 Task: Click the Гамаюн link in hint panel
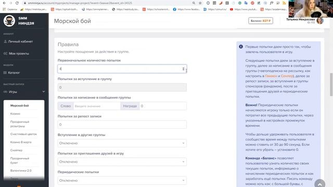[x=271, y=76]
